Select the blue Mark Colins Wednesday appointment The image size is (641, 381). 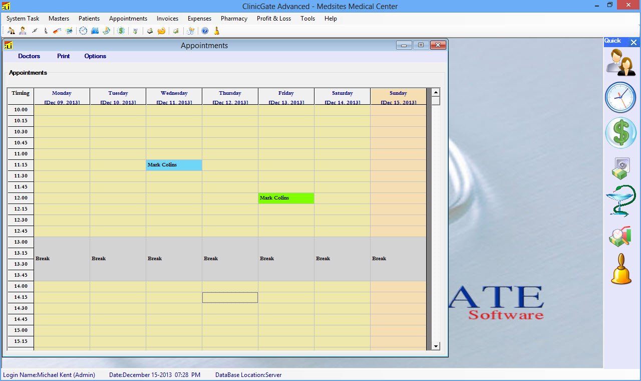coord(174,165)
